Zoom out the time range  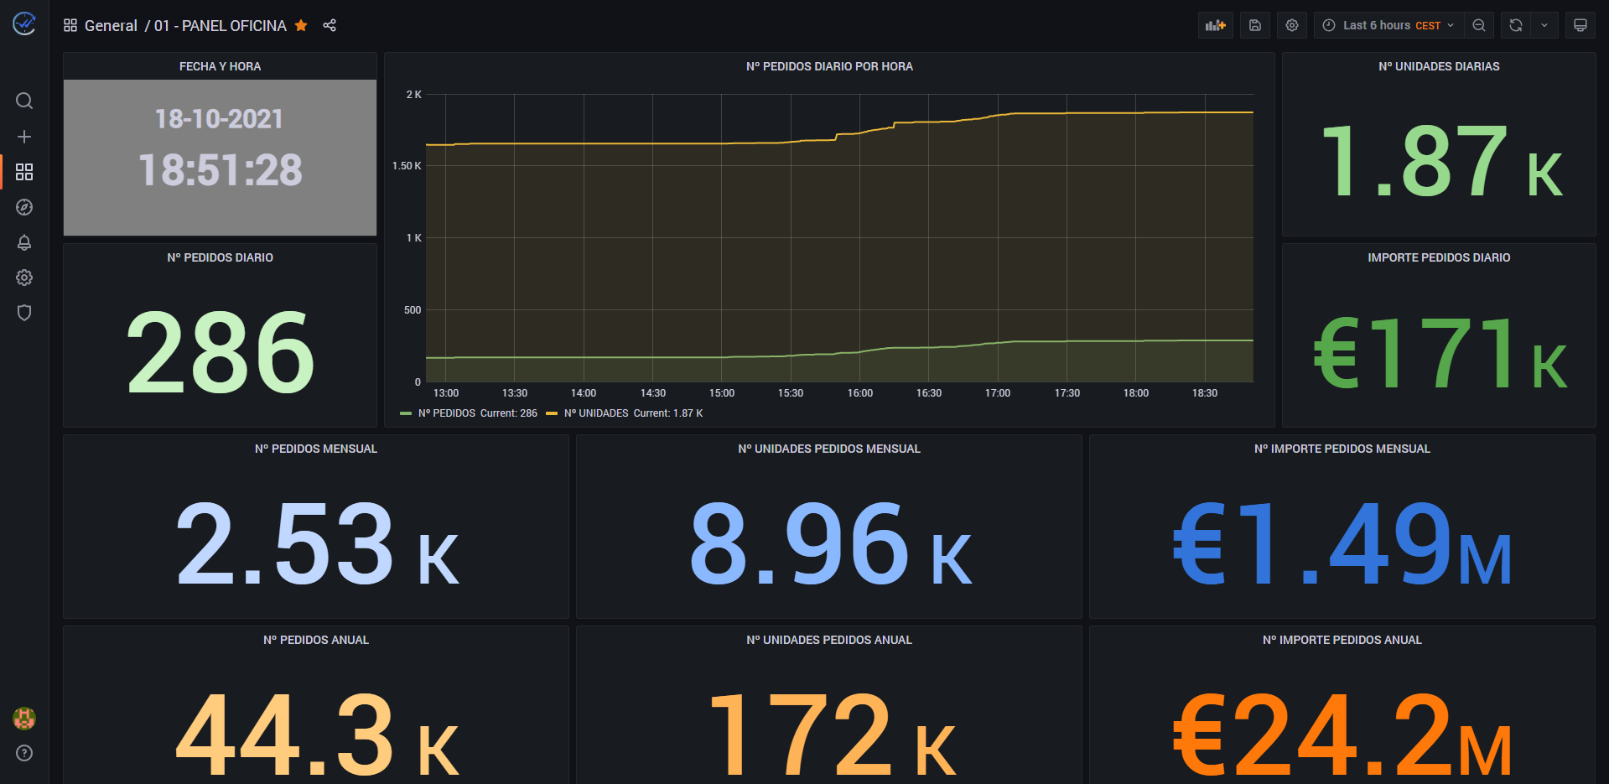click(x=1479, y=25)
